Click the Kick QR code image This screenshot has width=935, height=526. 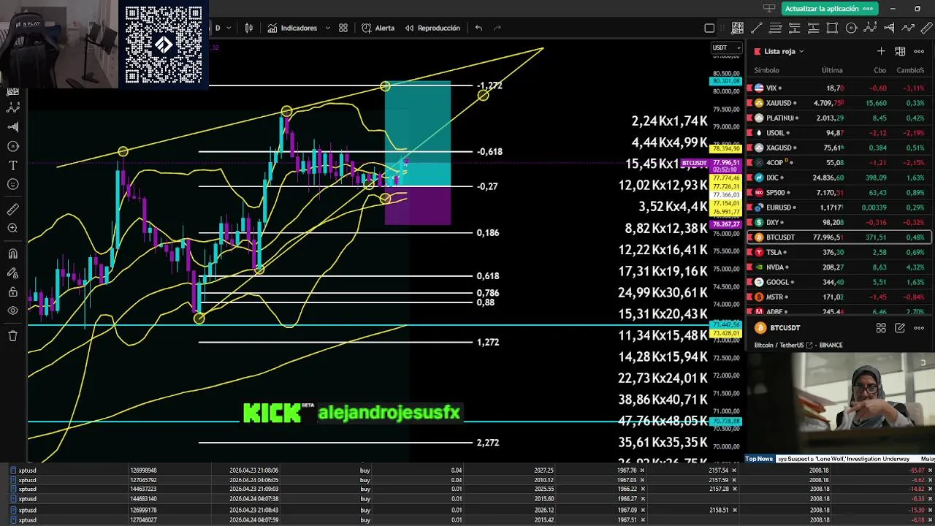[164, 45]
